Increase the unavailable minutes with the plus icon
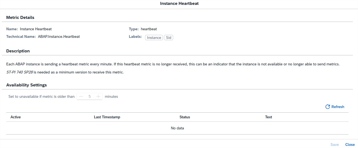The image size is (358, 148). [x=98, y=96]
